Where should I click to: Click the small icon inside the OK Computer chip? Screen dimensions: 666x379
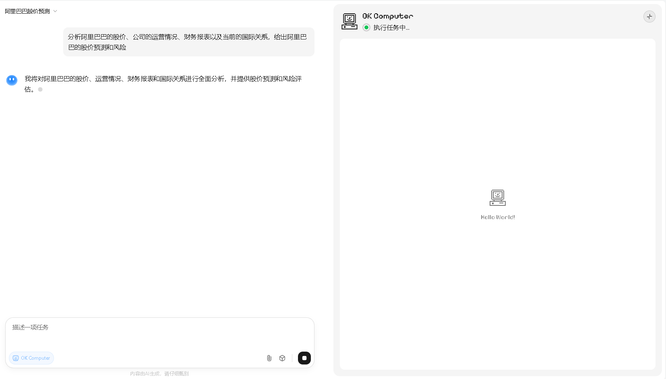(15, 358)
